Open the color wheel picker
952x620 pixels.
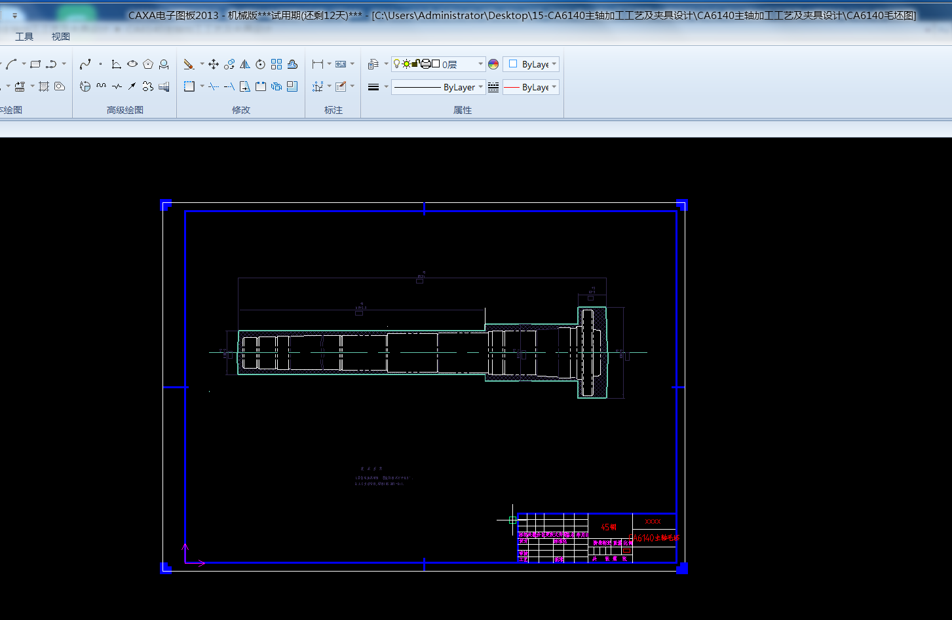coord(493,64)
